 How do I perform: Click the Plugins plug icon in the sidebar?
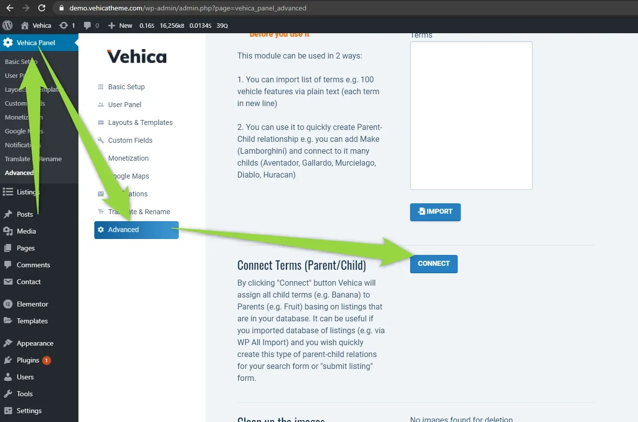point(8,360)
